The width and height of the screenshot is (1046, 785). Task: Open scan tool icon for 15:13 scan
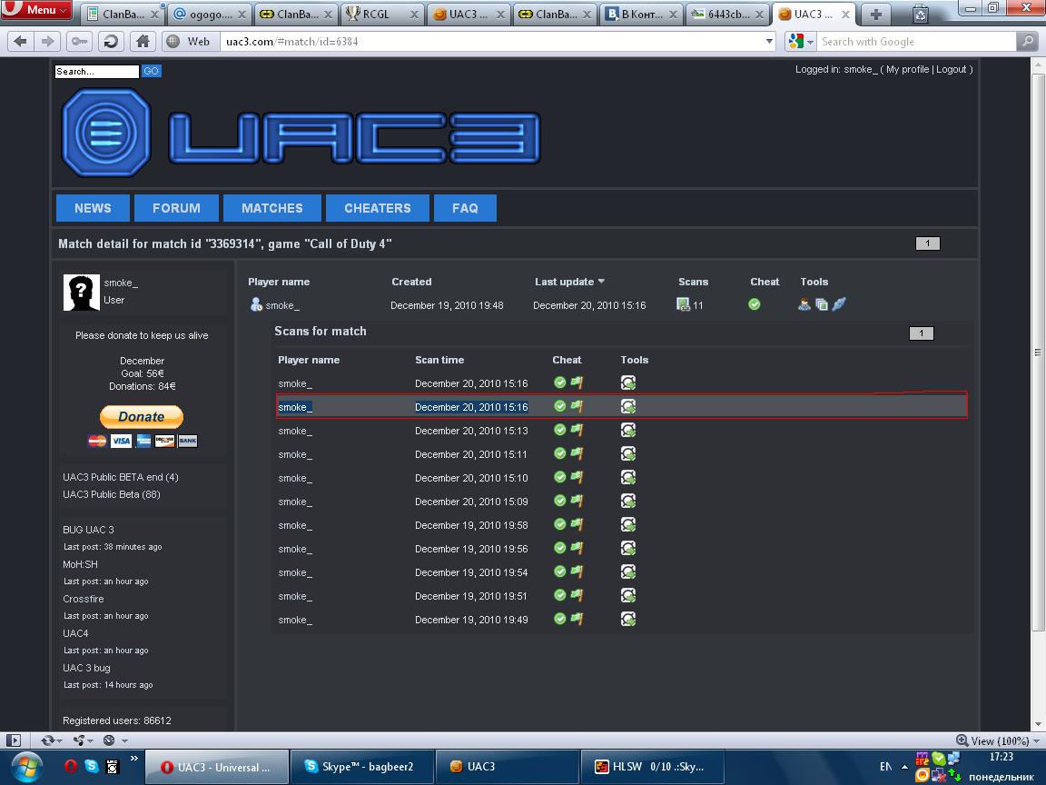(x=627, y=431)
